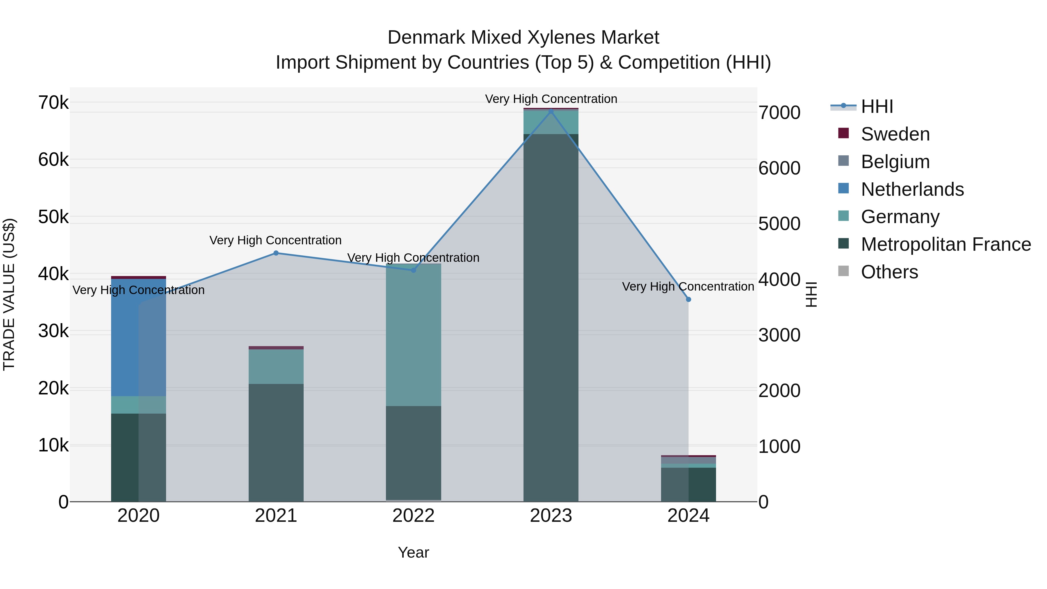Click the HHI line marker icon in legend
Image resolution: width=1047 pixels, height=589 pixels.
coord(843,106)
